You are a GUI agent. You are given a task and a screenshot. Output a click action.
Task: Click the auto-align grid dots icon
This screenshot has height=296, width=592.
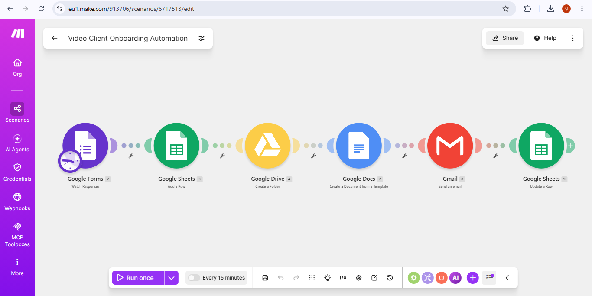[x=312, y=278]
